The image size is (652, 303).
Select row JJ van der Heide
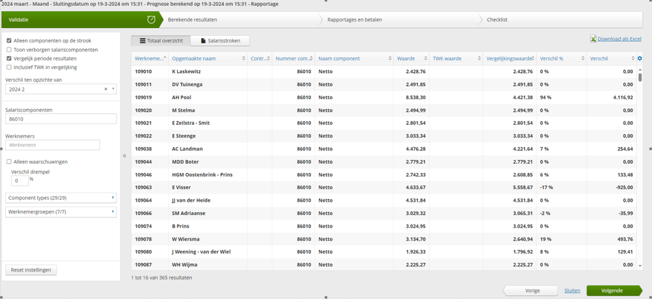[x=384, y=200]
